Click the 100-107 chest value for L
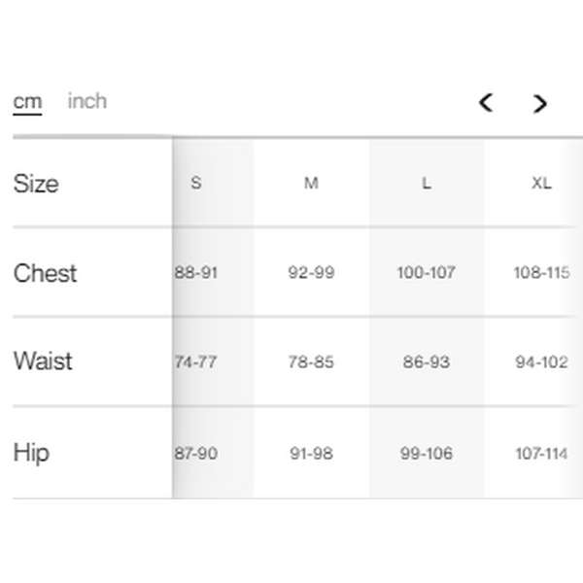The height and width of the screenshot is (583, 583). click(426, 273)
